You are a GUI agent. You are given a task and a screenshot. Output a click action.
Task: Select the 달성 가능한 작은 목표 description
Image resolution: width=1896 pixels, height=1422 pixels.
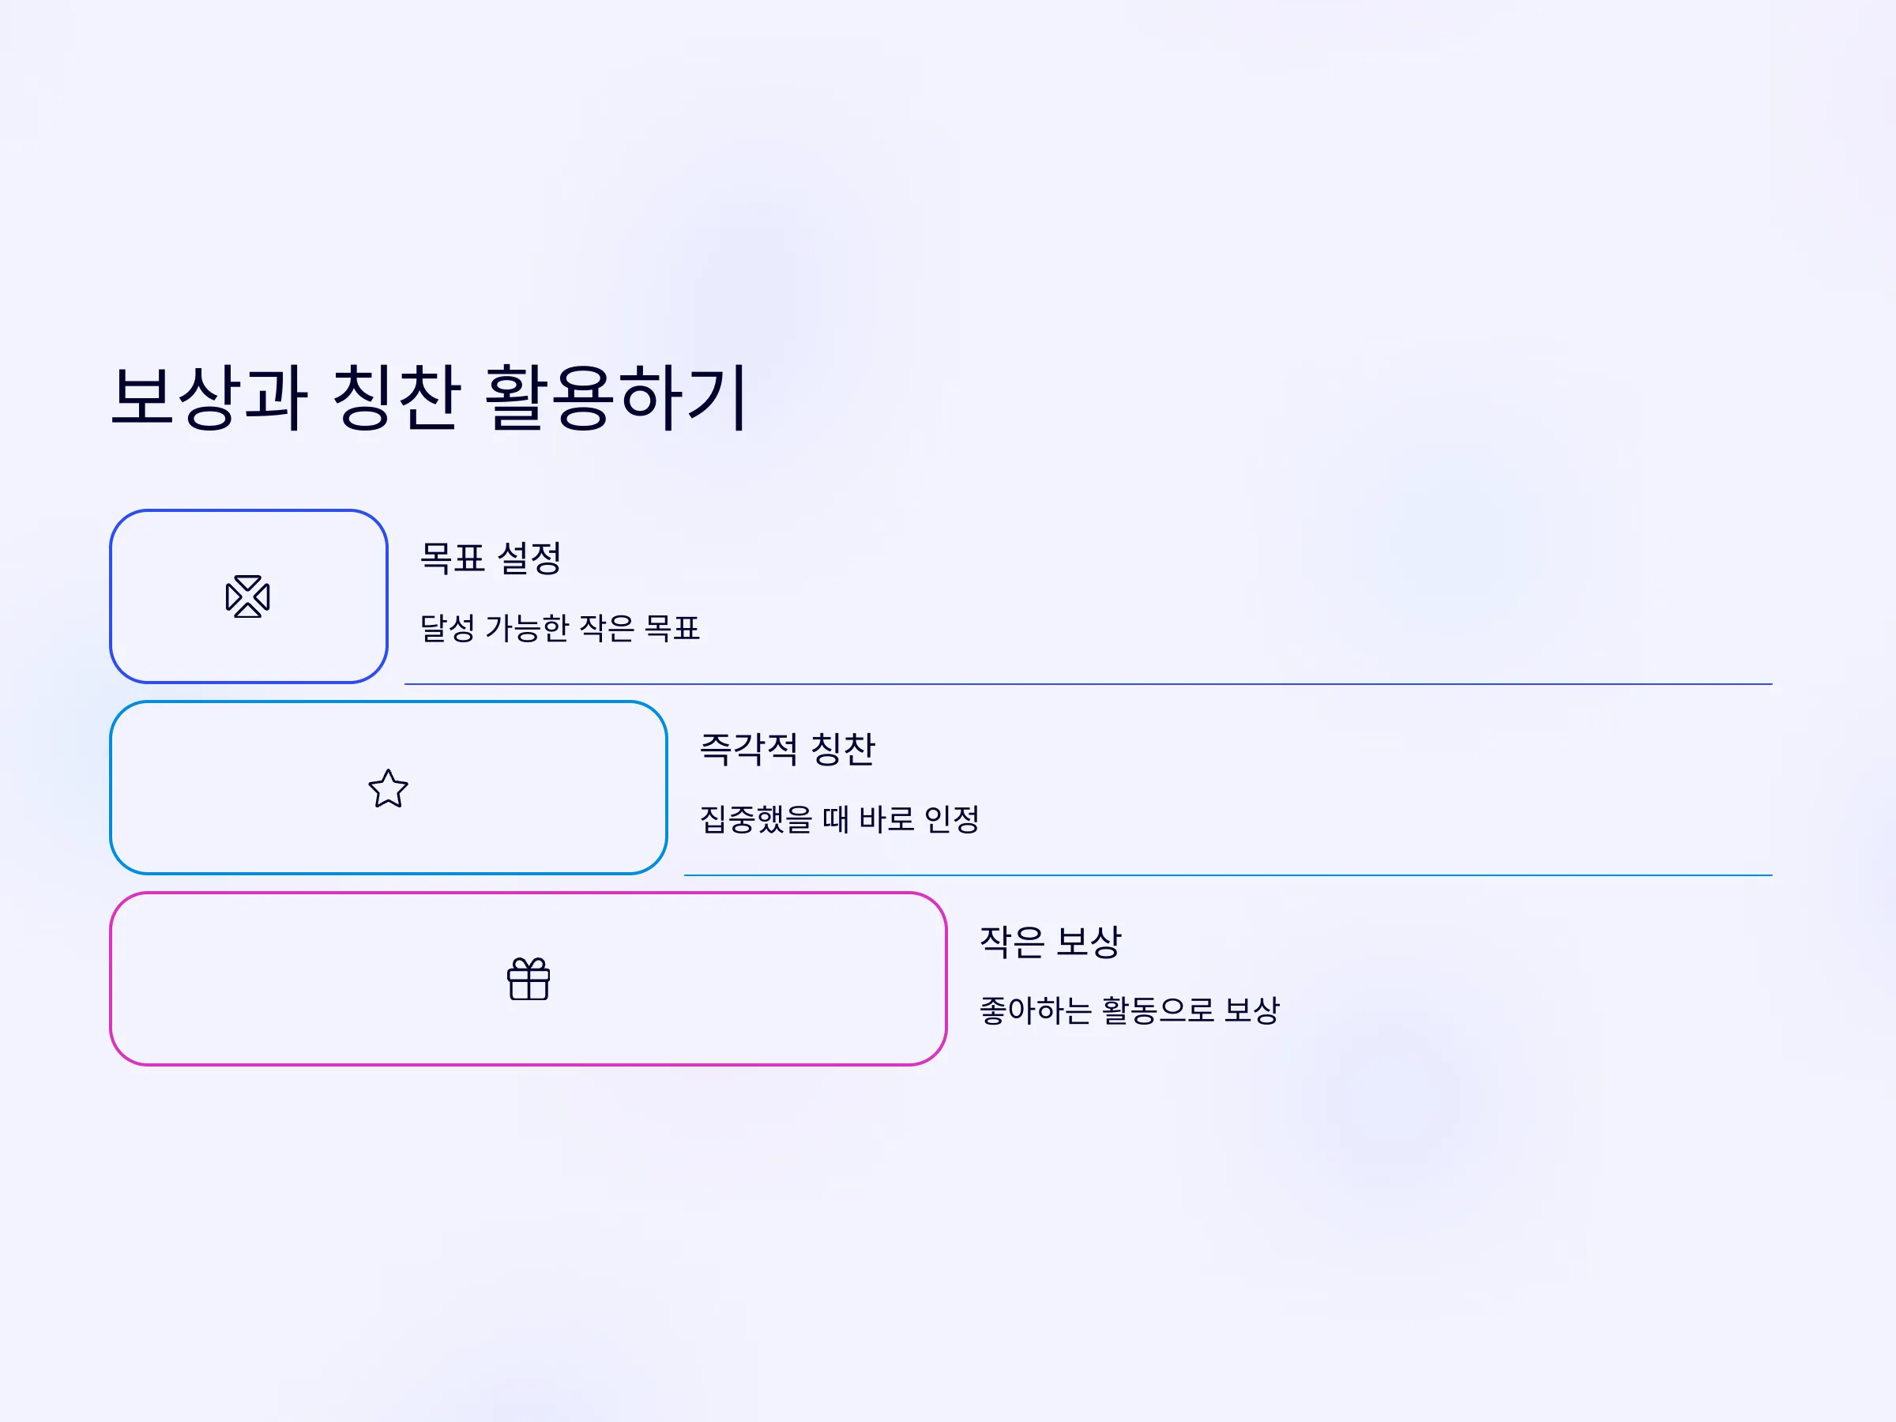point(559,627)
